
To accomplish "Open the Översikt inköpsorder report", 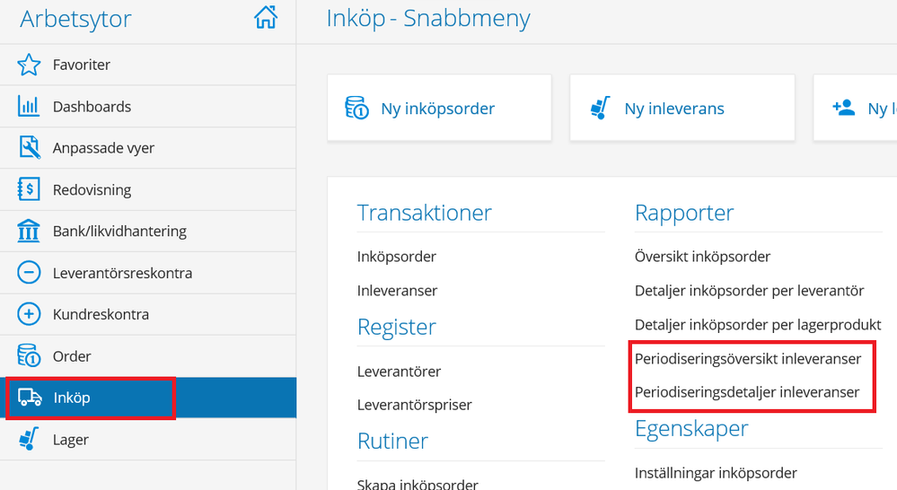I will 702,257.
